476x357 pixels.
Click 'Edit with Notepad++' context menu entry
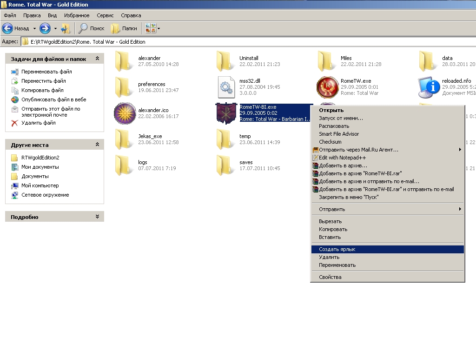[342, 158]
